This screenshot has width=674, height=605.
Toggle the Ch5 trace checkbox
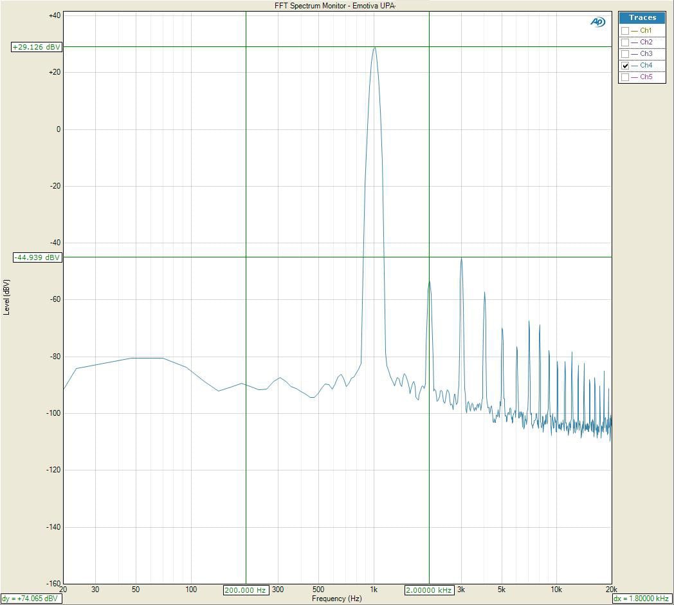(625, 77)
